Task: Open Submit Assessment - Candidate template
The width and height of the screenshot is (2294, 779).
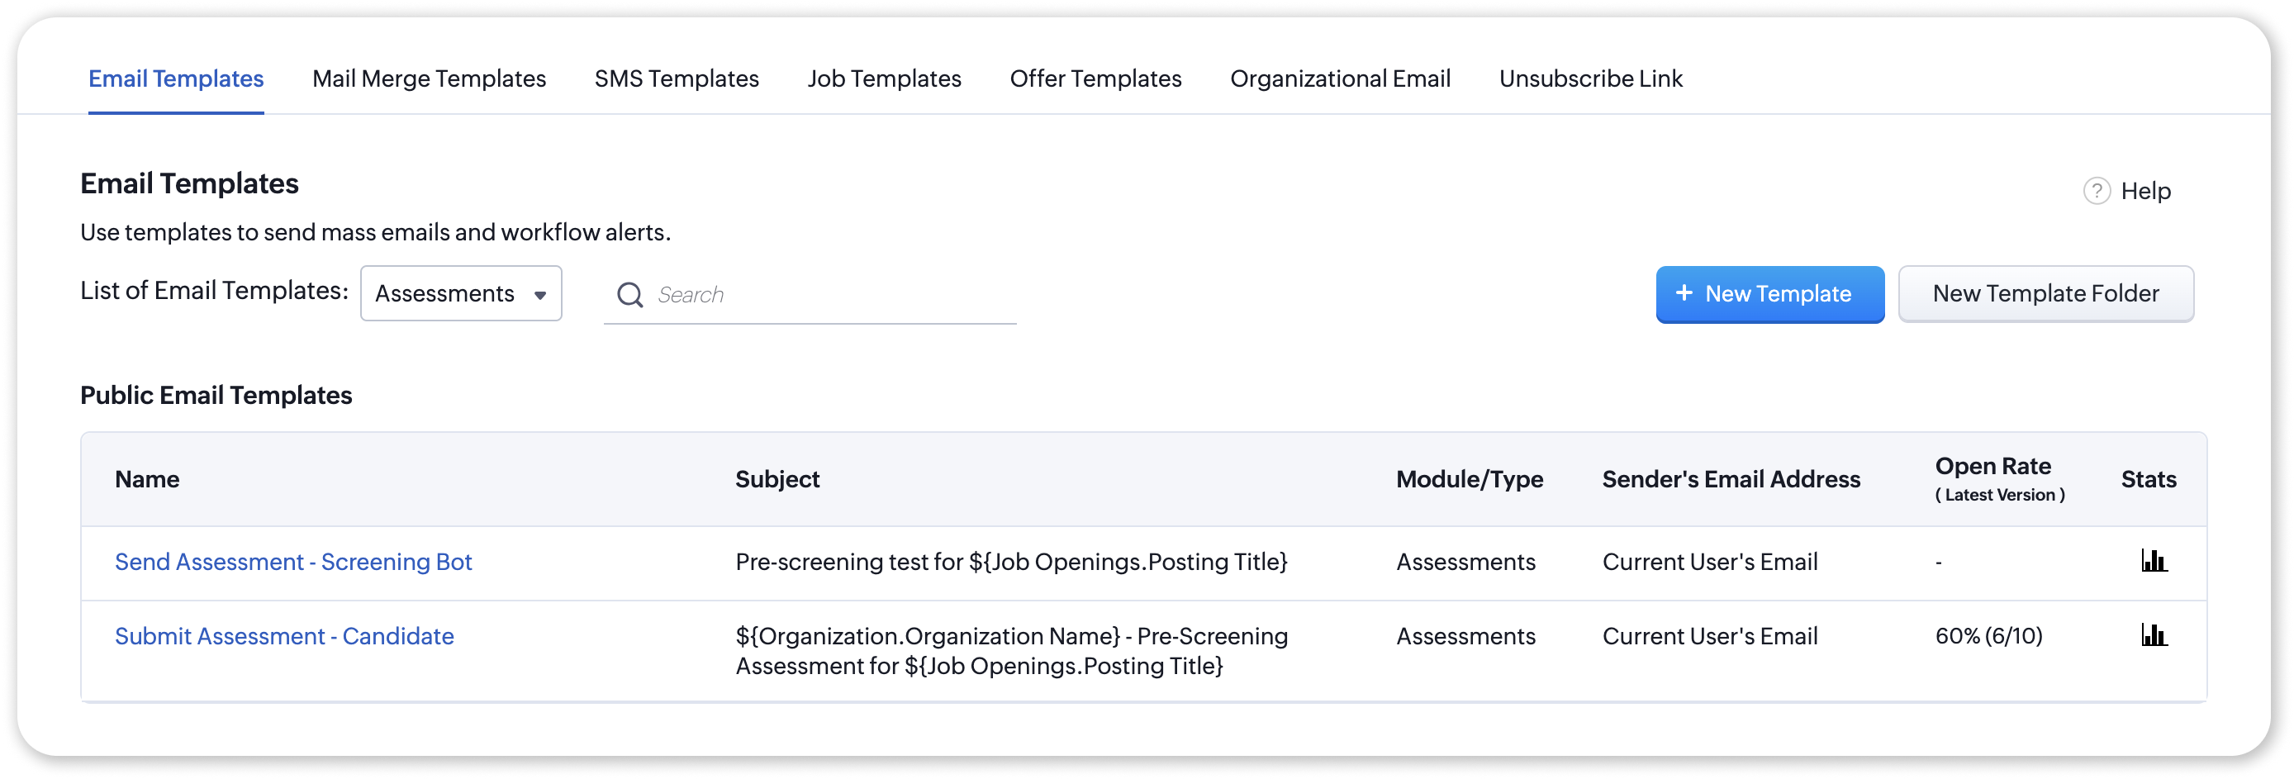Action: (x=284, y=637)
